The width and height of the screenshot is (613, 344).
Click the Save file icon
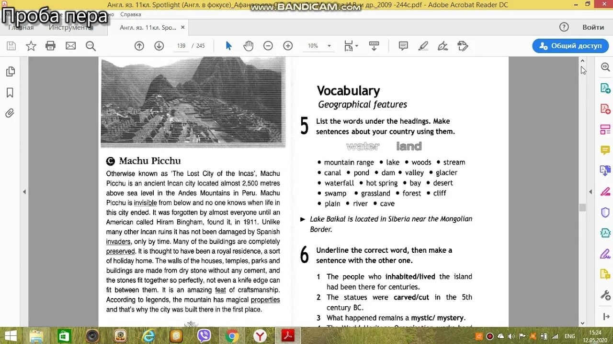pyautogui.click(x=11, y=46)
